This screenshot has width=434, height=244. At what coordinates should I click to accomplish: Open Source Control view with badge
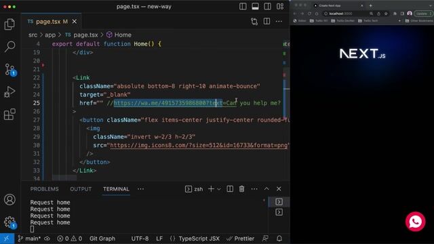[x=10, y=69]
